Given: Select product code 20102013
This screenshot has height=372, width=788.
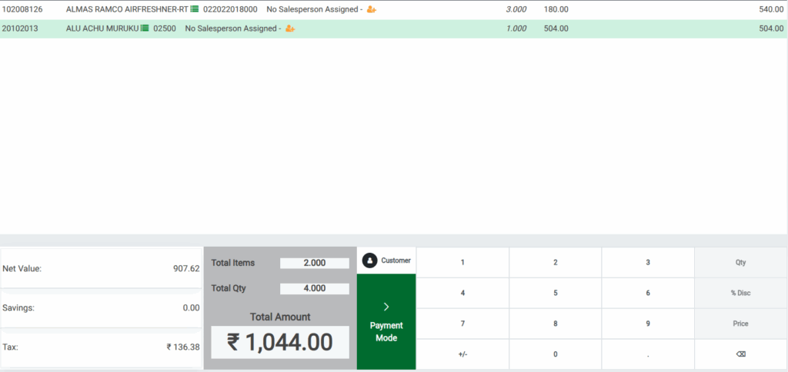Looking at the screenshot, I should [19, 28].
